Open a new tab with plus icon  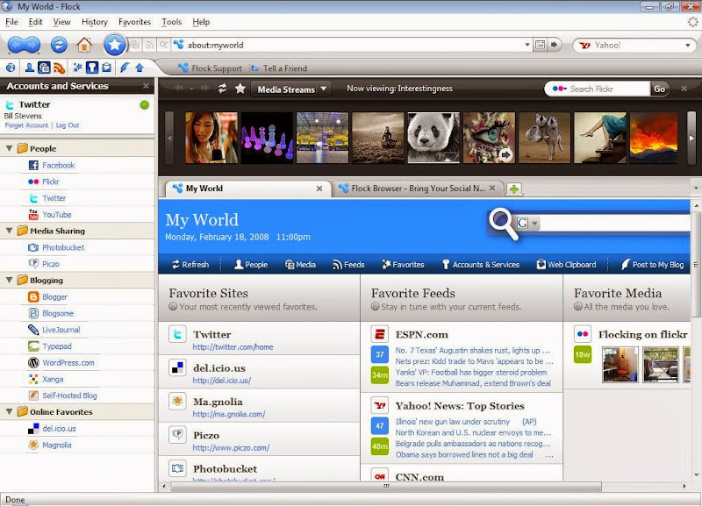(x=514, y=189)
